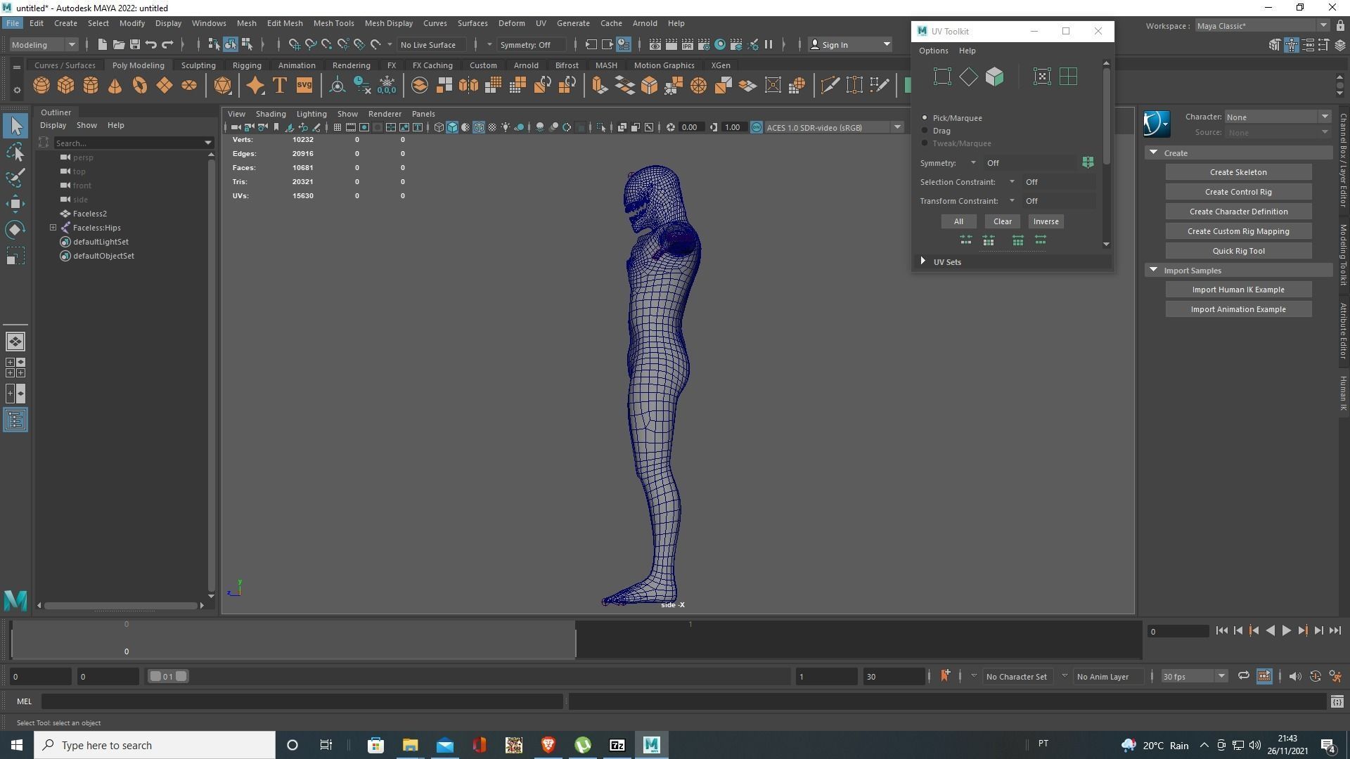Open the Workspace Maya Classic dropdown

coord(1262,25)
